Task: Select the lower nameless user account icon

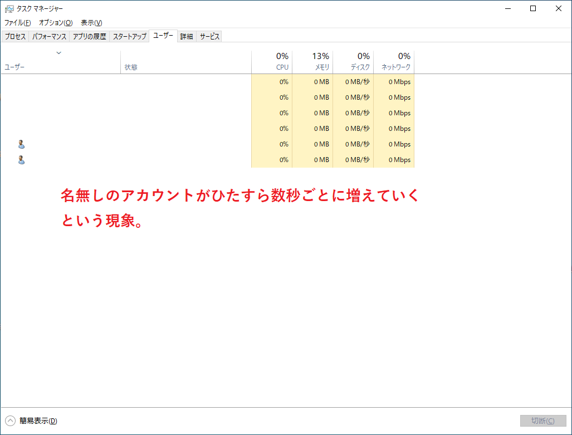Action: click(21, 160)
